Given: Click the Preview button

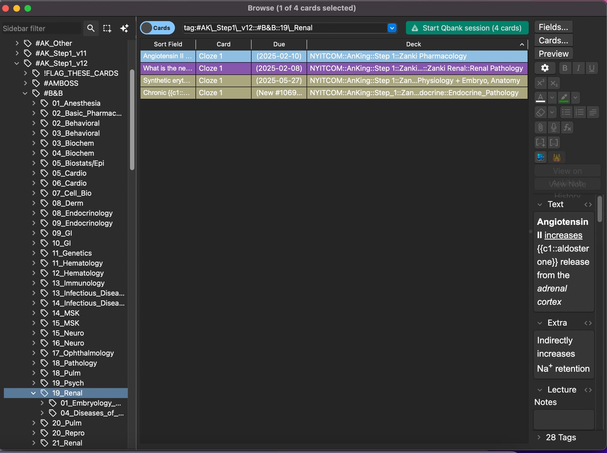Looking at the screenshot, I should pos(553,54).
